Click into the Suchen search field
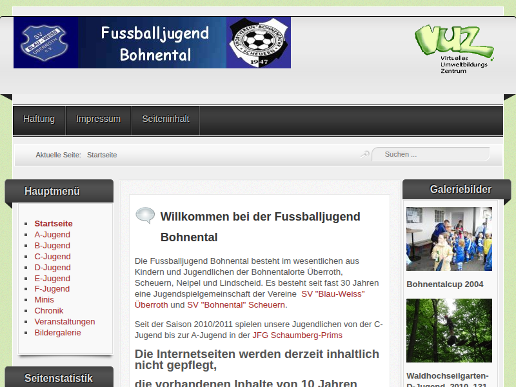The image size is (516, 387). pos(432,154)
